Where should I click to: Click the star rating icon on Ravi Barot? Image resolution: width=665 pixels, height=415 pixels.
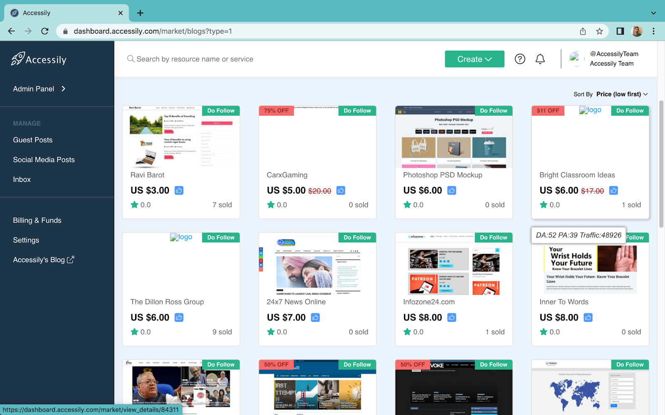(x=134, y=205)
